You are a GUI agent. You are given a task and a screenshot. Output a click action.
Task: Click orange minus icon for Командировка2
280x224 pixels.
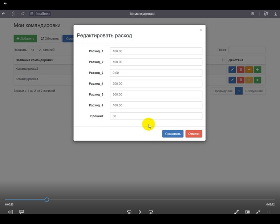[249, 70]
